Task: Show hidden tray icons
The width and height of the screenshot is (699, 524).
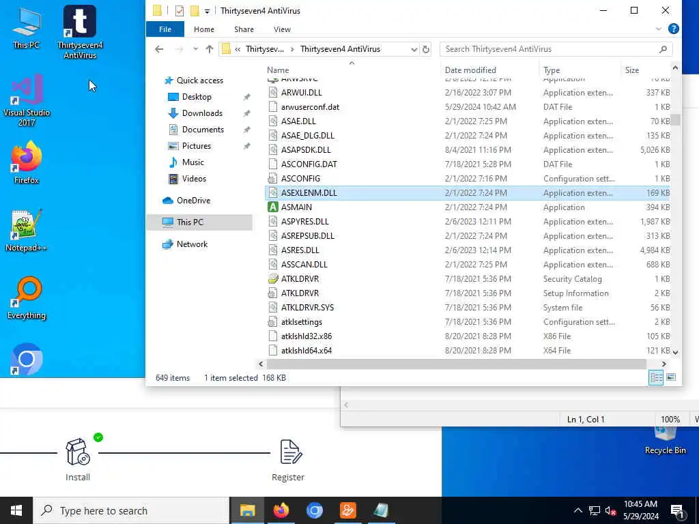Action: (577, 510)
